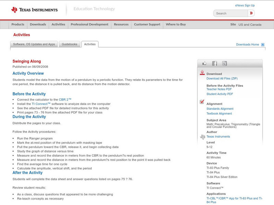The width and height of the screenshot is (274, 205).
Task: Open the Activities navigation menu
Action: tap(58, 24)
